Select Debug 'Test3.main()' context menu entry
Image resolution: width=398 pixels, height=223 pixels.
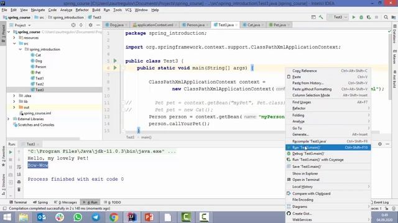[328, 154]
